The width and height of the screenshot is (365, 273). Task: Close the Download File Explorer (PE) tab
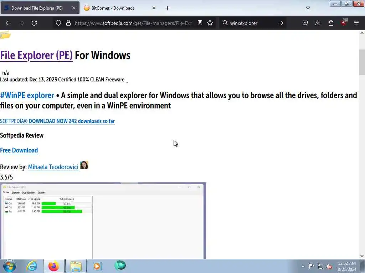[73, 8]
